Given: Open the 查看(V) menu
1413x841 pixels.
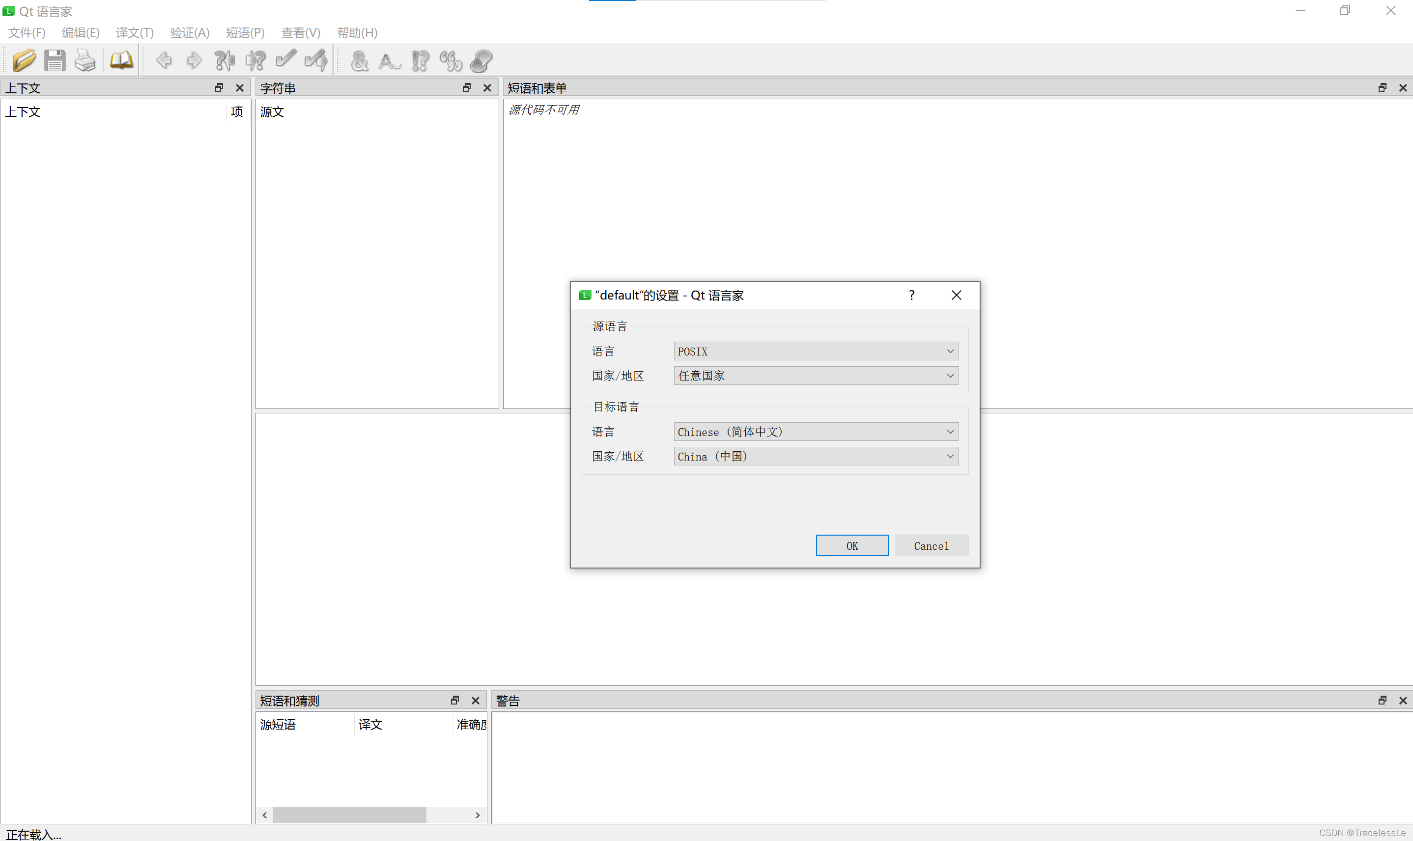Looking at the screenshot, I should (301, 33).
